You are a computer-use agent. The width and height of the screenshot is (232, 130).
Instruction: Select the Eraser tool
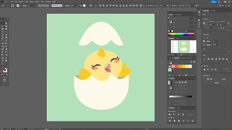(x=6, y=38)
